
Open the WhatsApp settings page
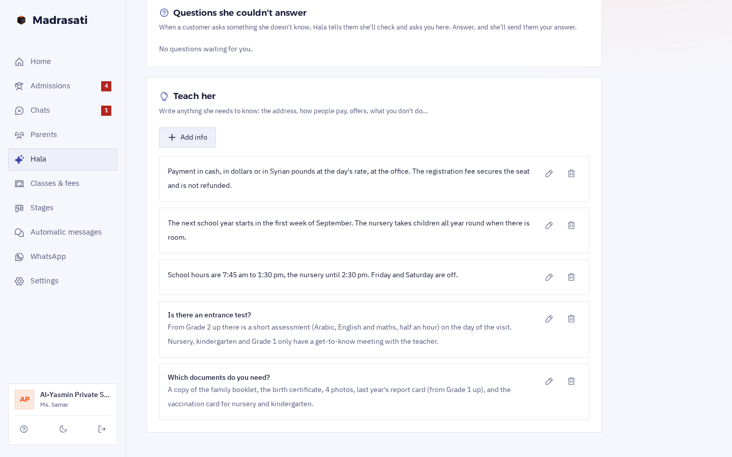63,256
